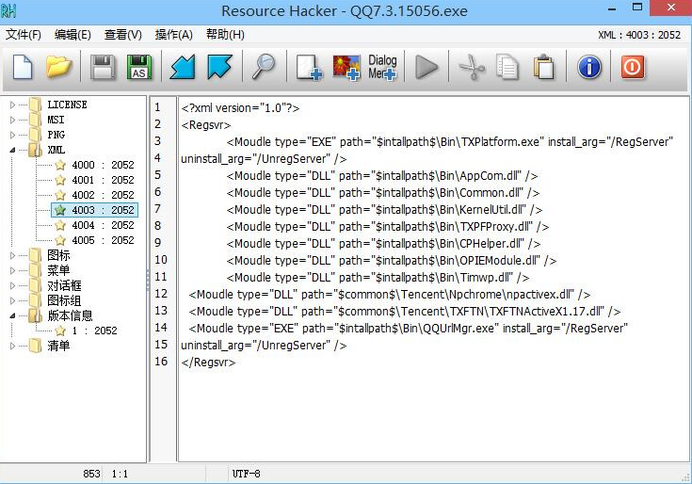
Task: Expand the 图标组 tree node
Action: pyautogui.click(x=12, y=300)
